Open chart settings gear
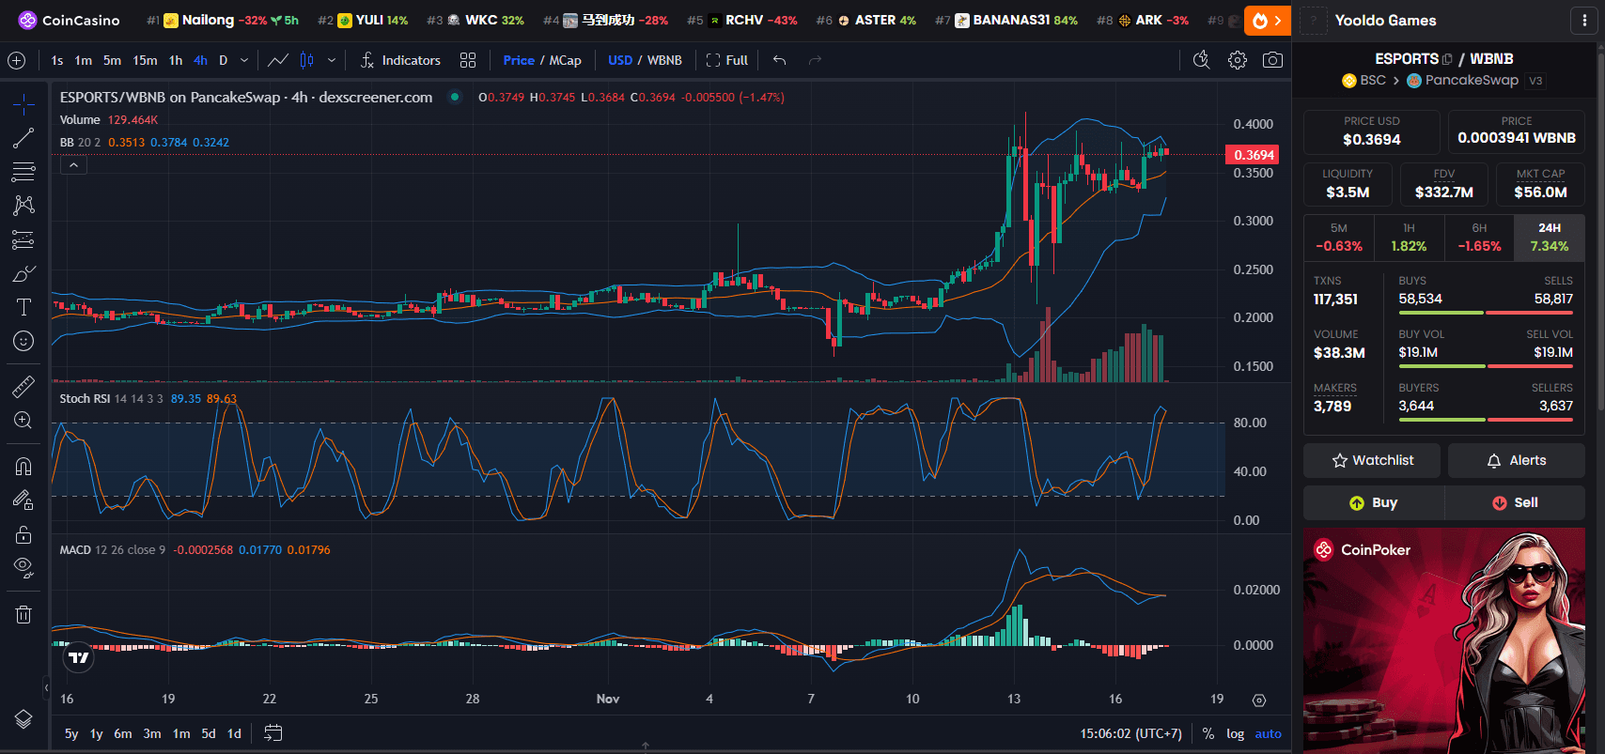1605x754 pixels. point(1238,60)
